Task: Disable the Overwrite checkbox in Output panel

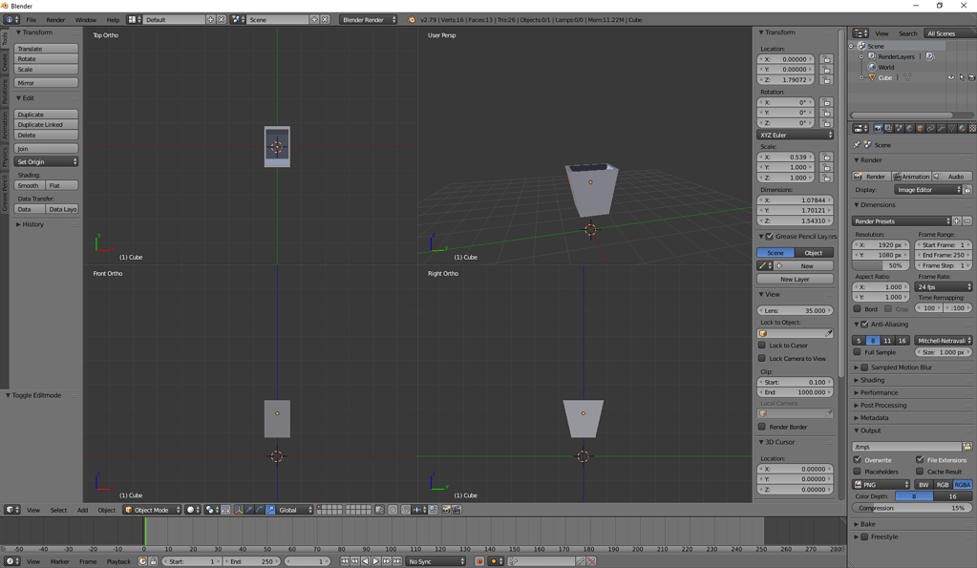Action: (x=857, y=459)
